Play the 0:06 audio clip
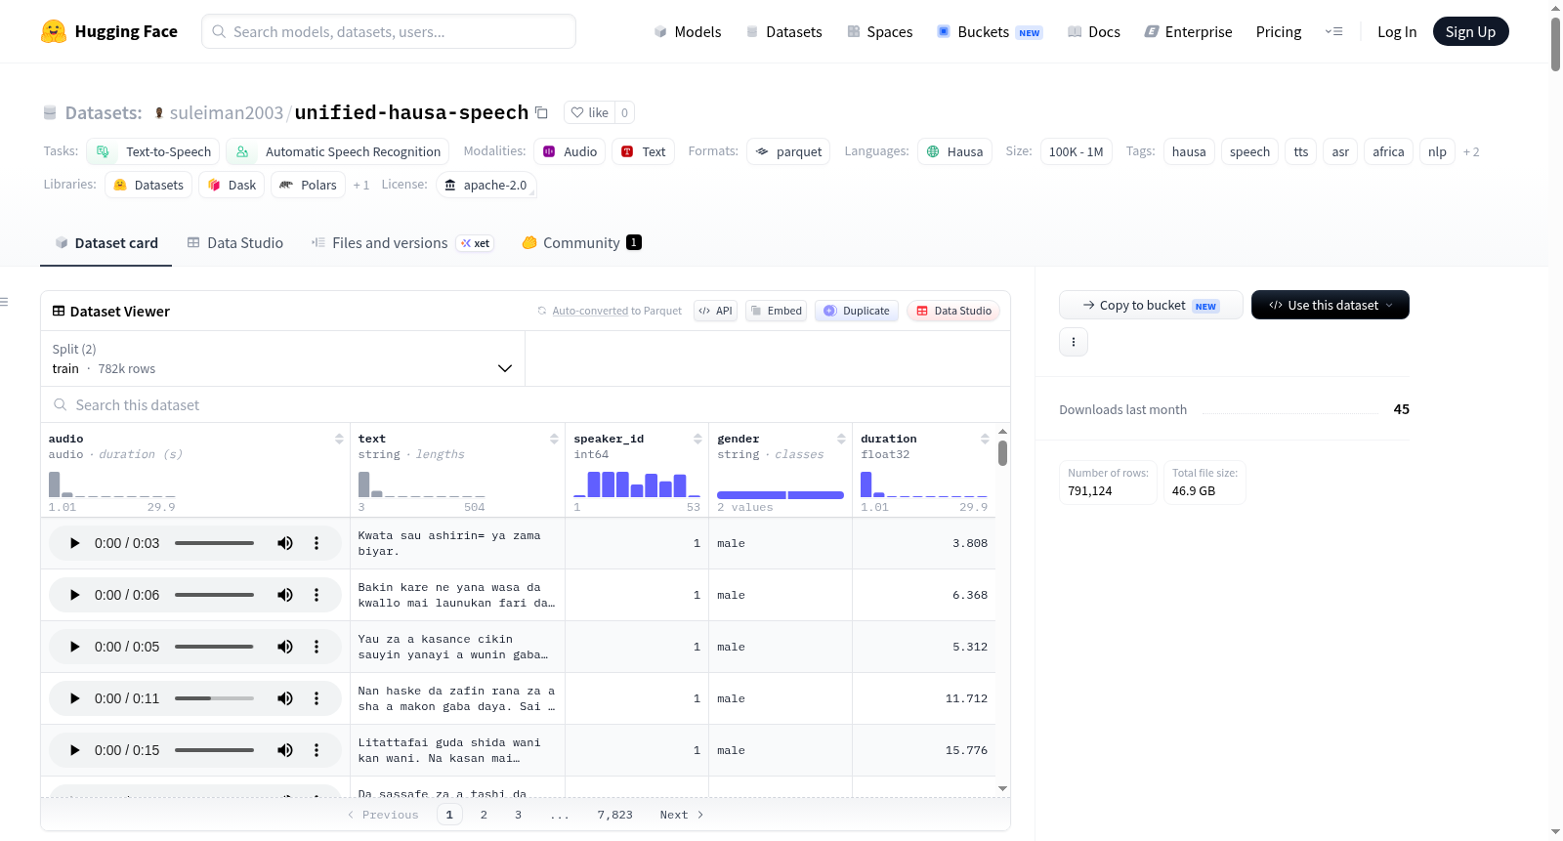 pyautogui.click(x=74, y=595)
